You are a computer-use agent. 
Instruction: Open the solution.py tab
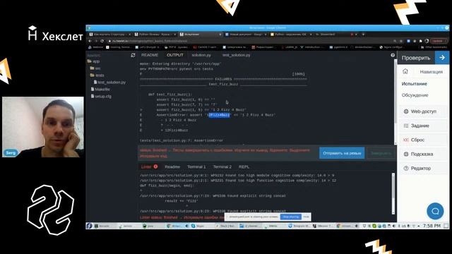(201, 55)
